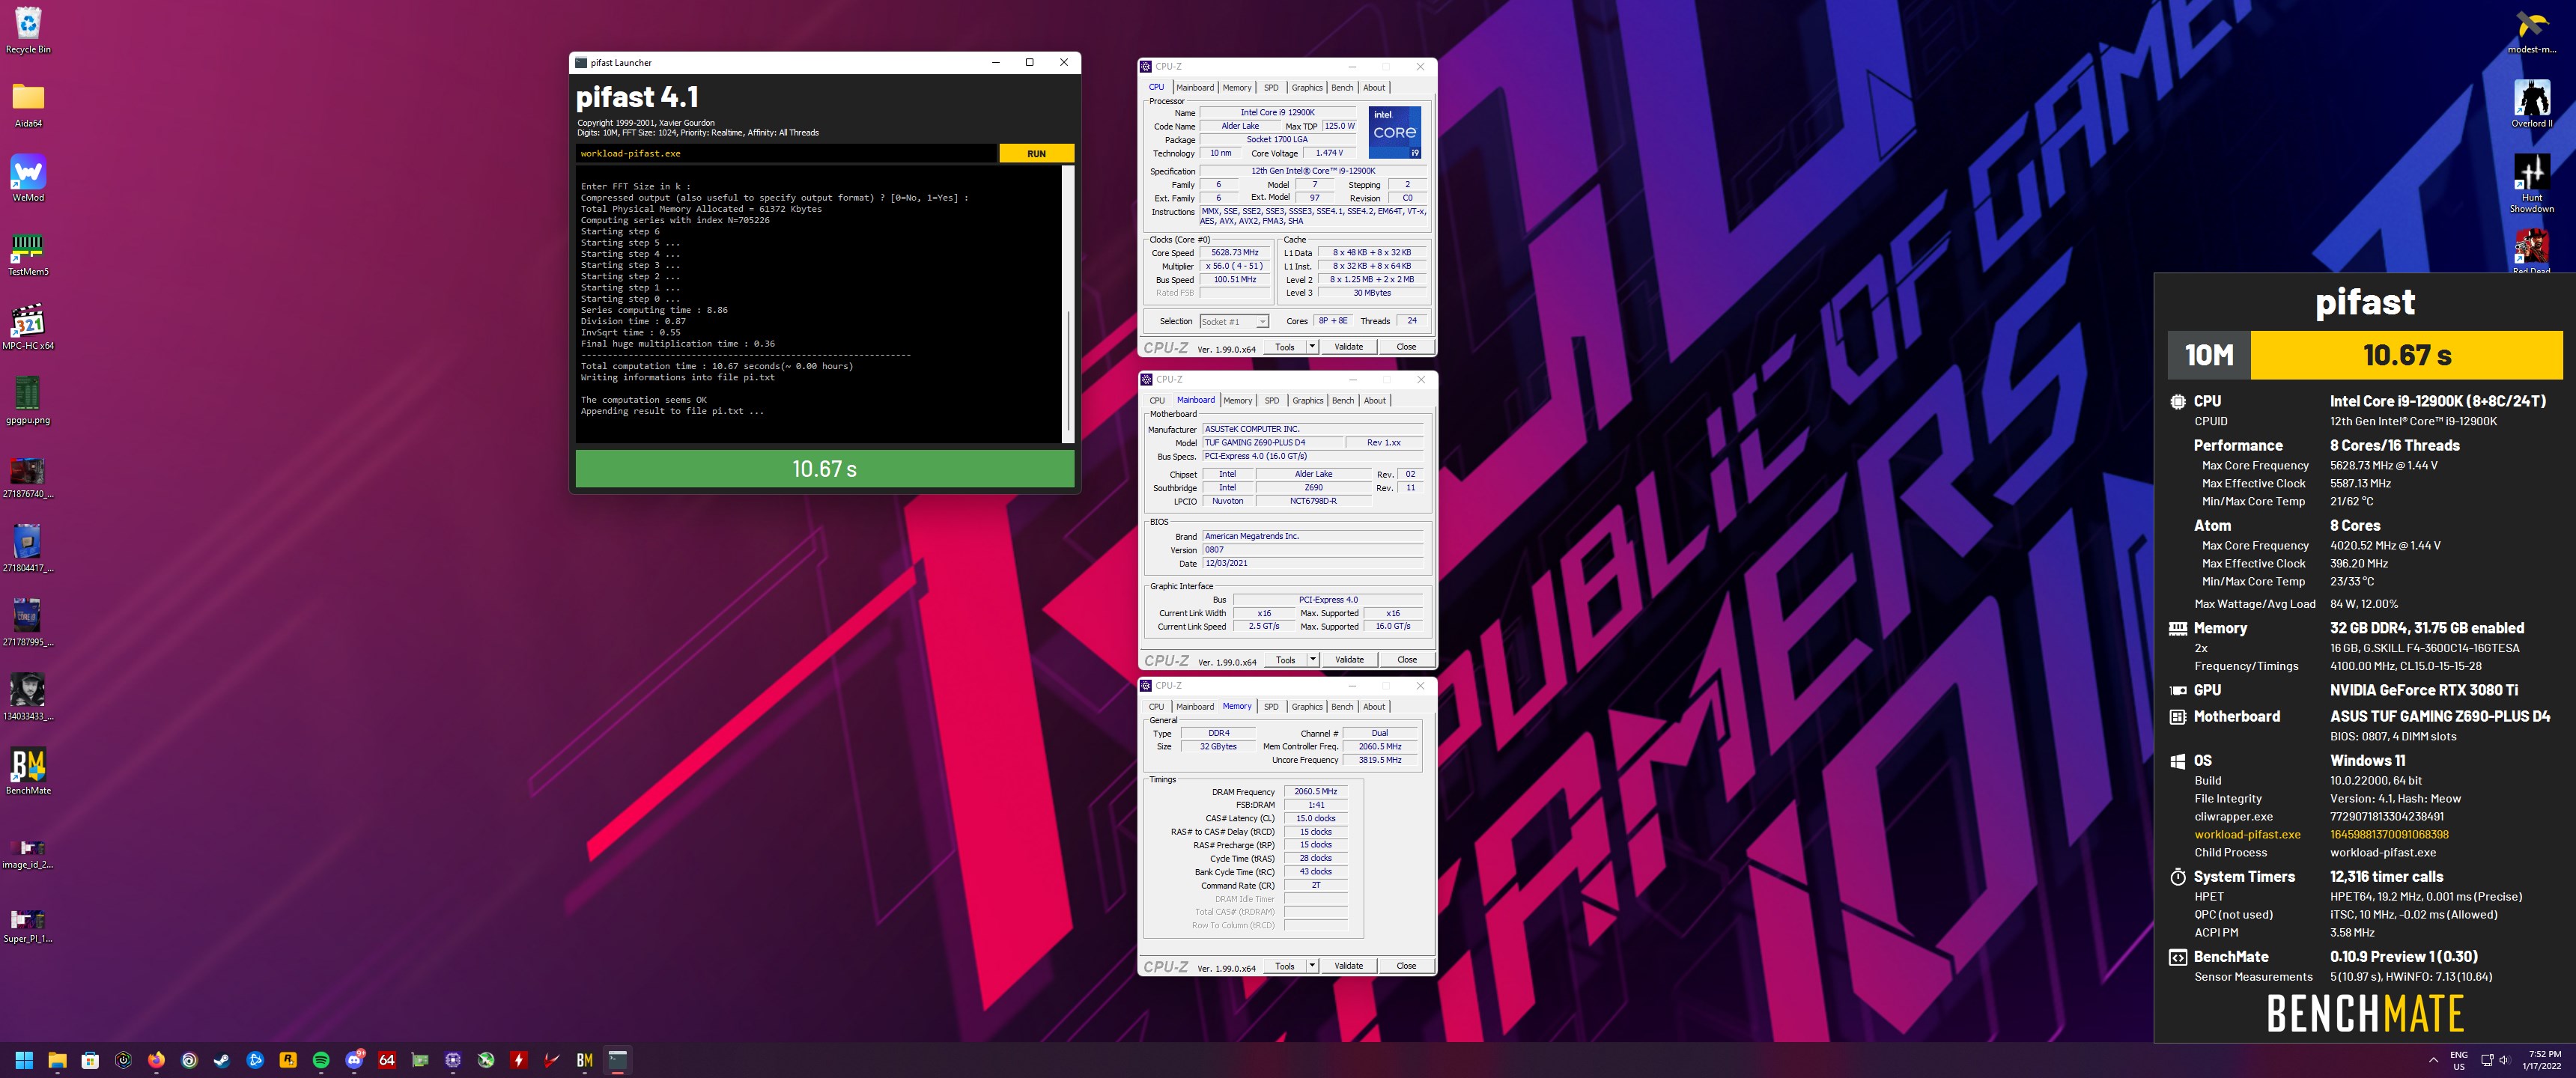Open Tools dropdown arrow in Mainboard CPU-Z window
The width and height of the screenshot is (2576, 1078).
[1313, 660]
